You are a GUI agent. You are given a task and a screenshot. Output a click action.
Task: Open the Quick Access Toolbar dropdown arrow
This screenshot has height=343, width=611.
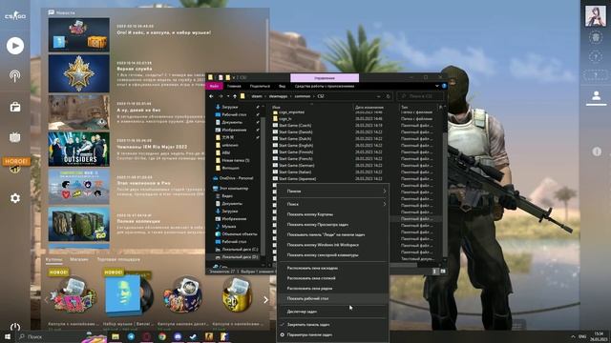(234, 77)
